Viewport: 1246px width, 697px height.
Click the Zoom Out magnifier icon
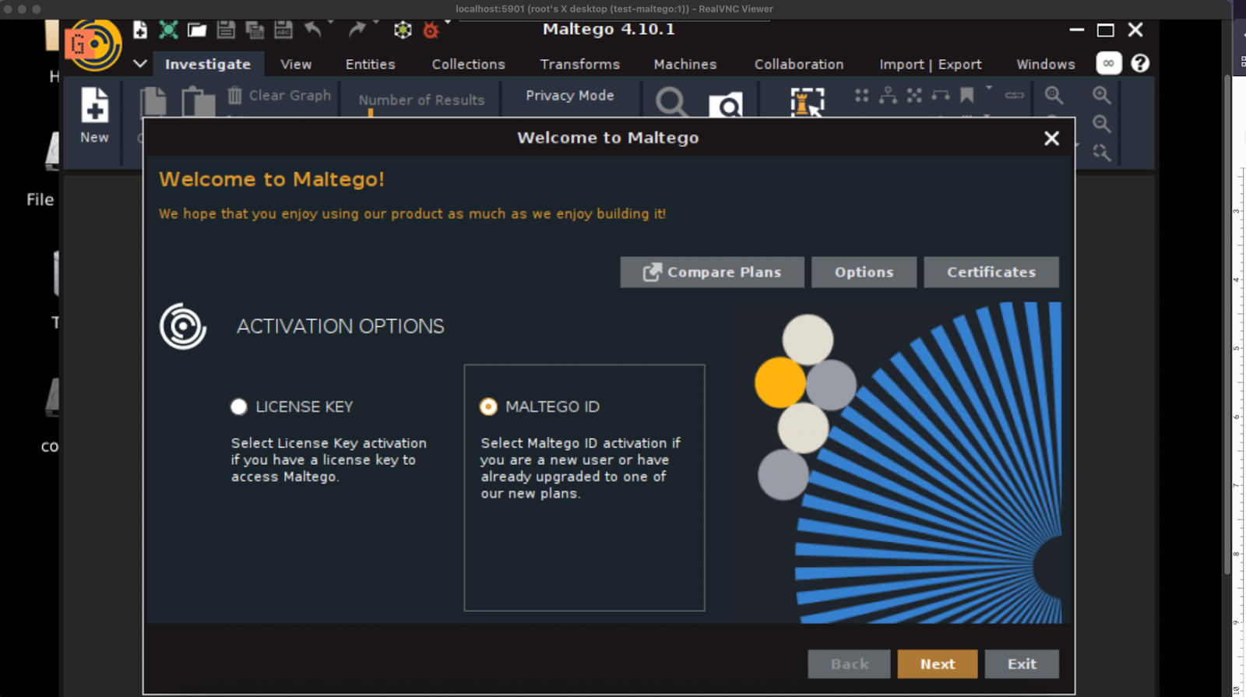(x=1101, y=124)
